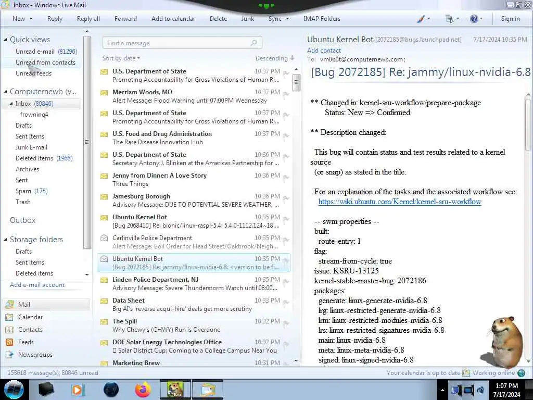
Task: Click the Newsgroups icon
Action: point(9,355)
